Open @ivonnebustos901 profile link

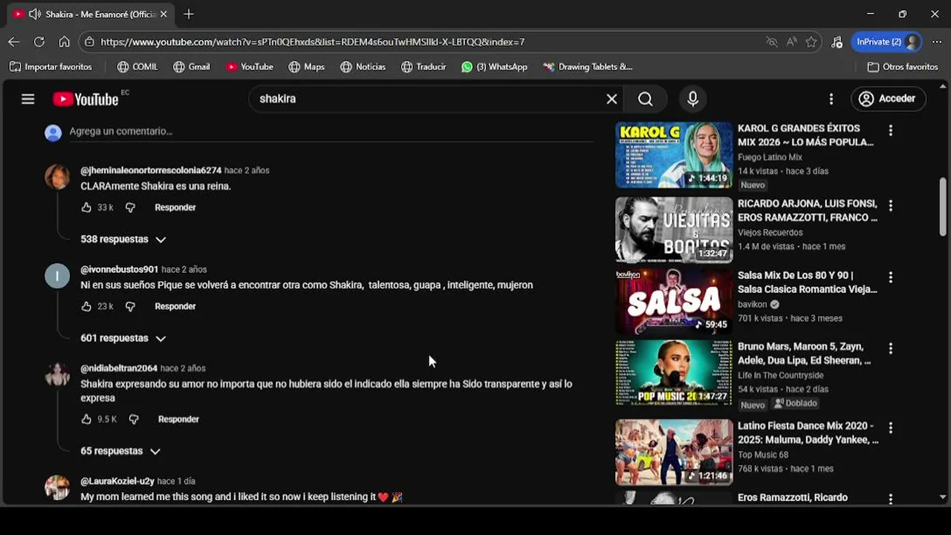click(119, 270)
